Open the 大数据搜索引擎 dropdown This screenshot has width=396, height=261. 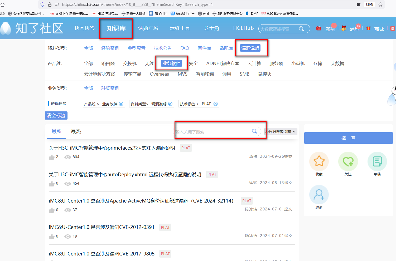click(x=281, y=132)
